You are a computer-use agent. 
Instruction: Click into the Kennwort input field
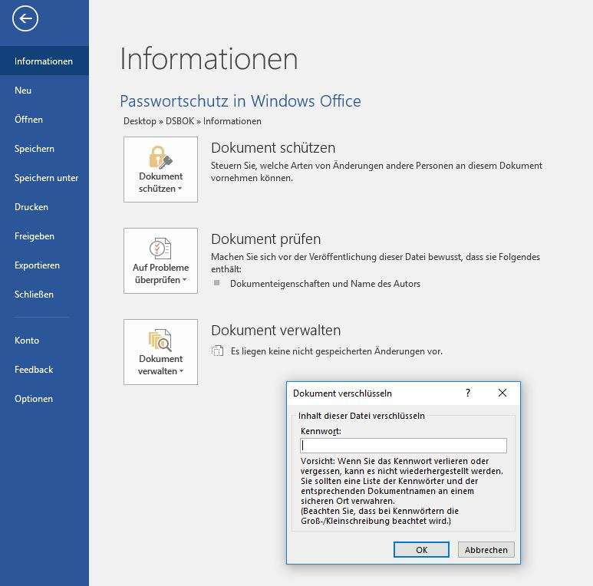[x=404, y=446]
